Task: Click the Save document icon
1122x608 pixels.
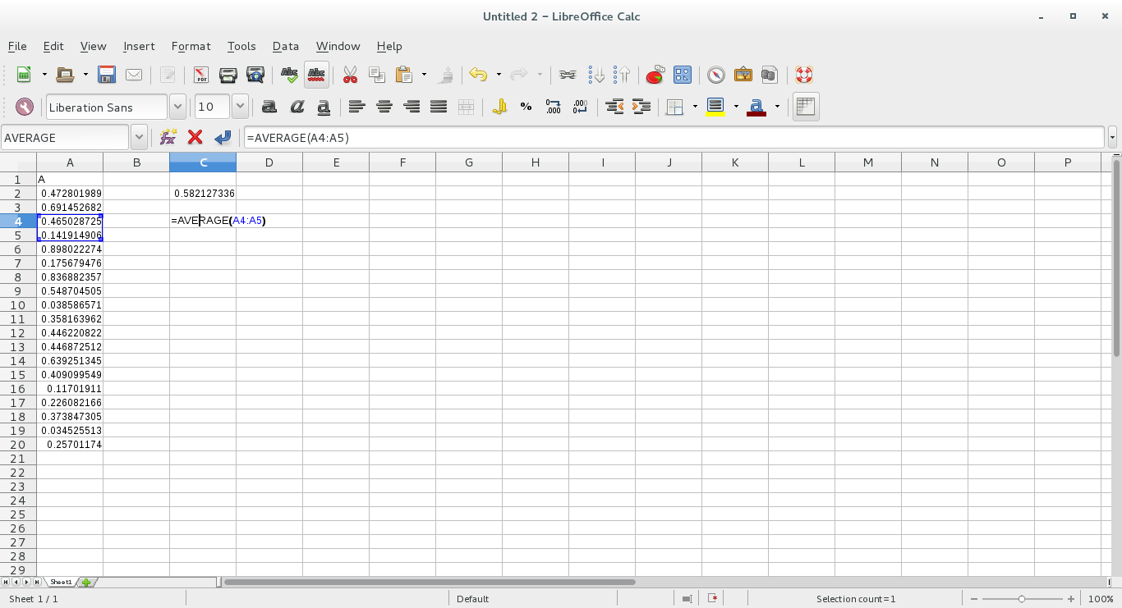Action: click(106, 75)
